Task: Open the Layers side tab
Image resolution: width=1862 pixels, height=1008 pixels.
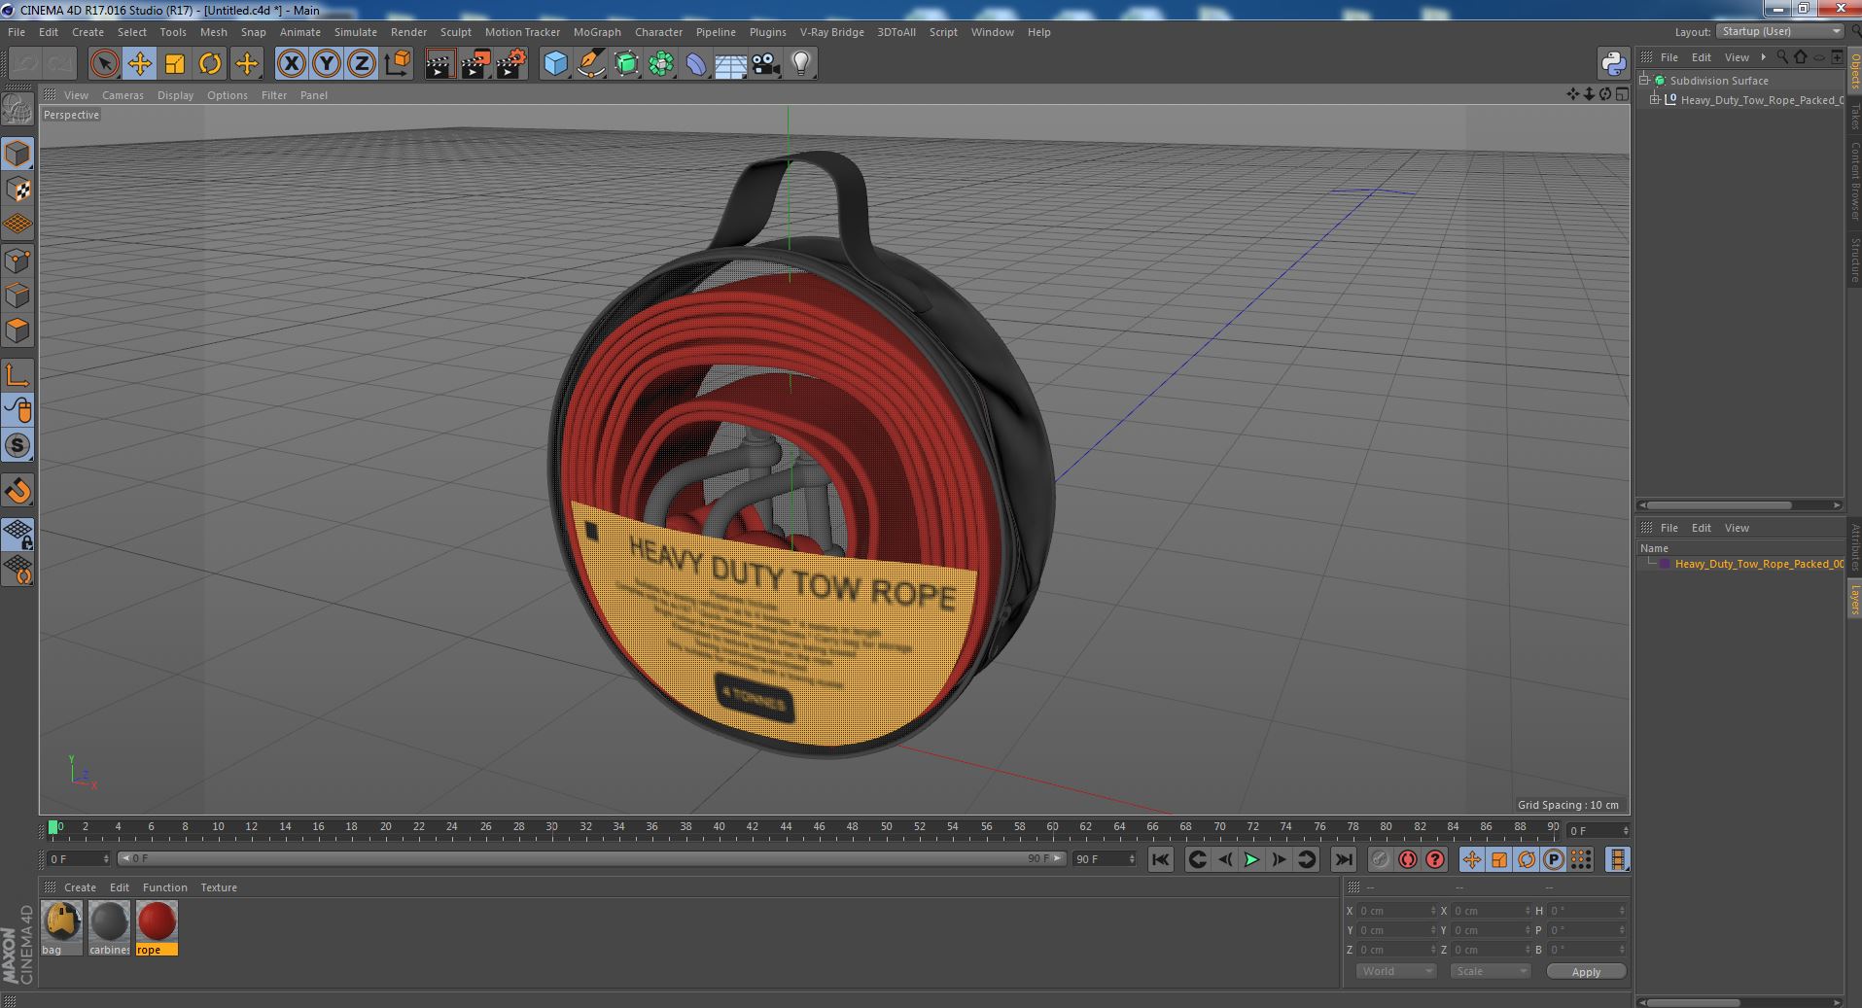Action: (x=1854, y=599)
